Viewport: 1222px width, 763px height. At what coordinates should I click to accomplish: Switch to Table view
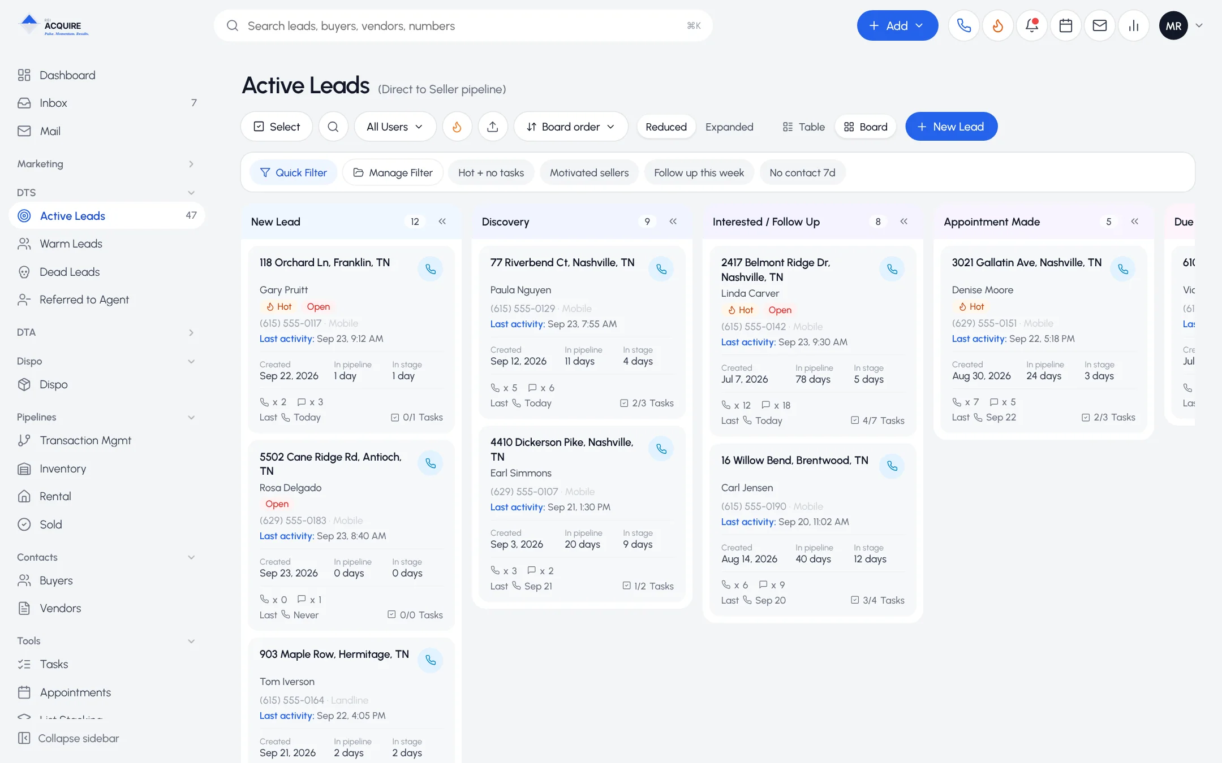pos(803,127)
